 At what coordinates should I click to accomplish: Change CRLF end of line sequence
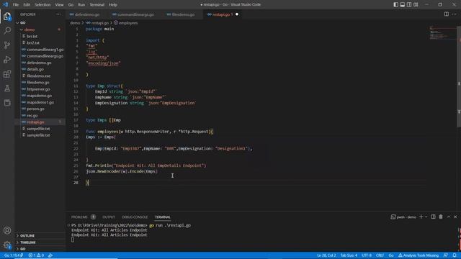tap(380, 255)
